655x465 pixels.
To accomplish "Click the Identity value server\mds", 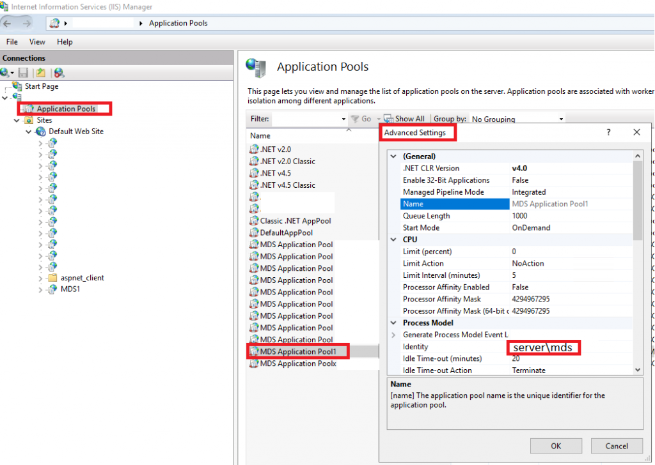I will pos(542,347).
